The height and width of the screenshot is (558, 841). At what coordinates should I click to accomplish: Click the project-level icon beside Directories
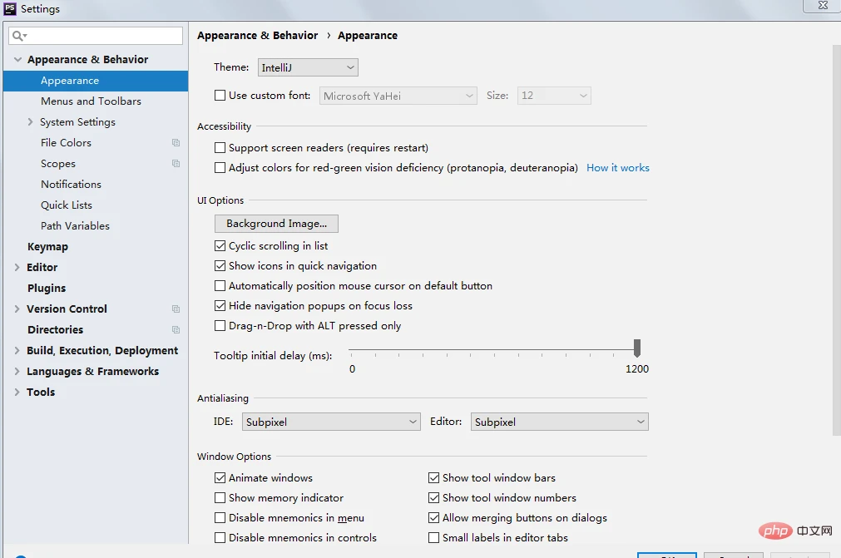click(x=176, y=330)
